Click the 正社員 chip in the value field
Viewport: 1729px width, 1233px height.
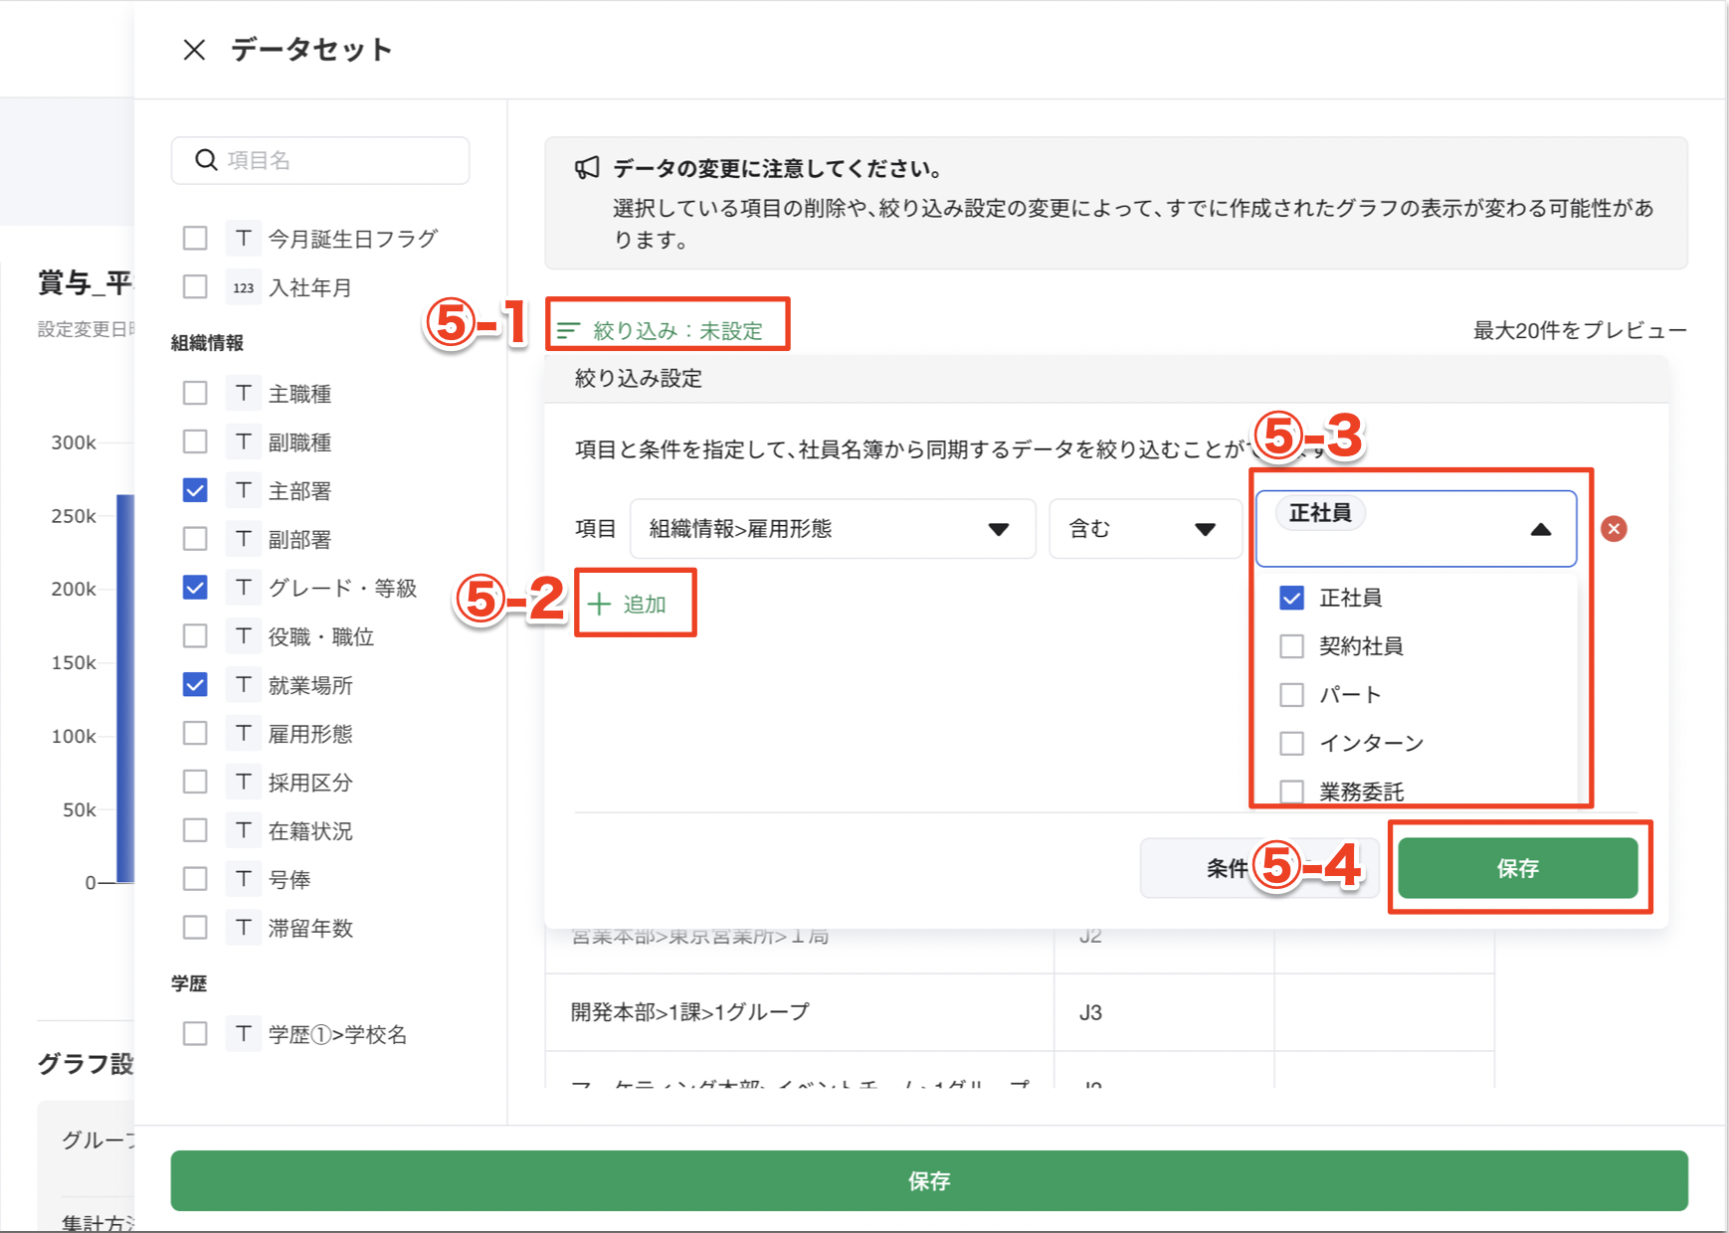(1319, 513)
